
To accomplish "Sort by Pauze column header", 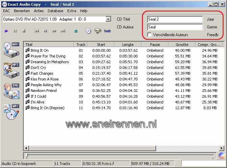I will tap(155, 45).
